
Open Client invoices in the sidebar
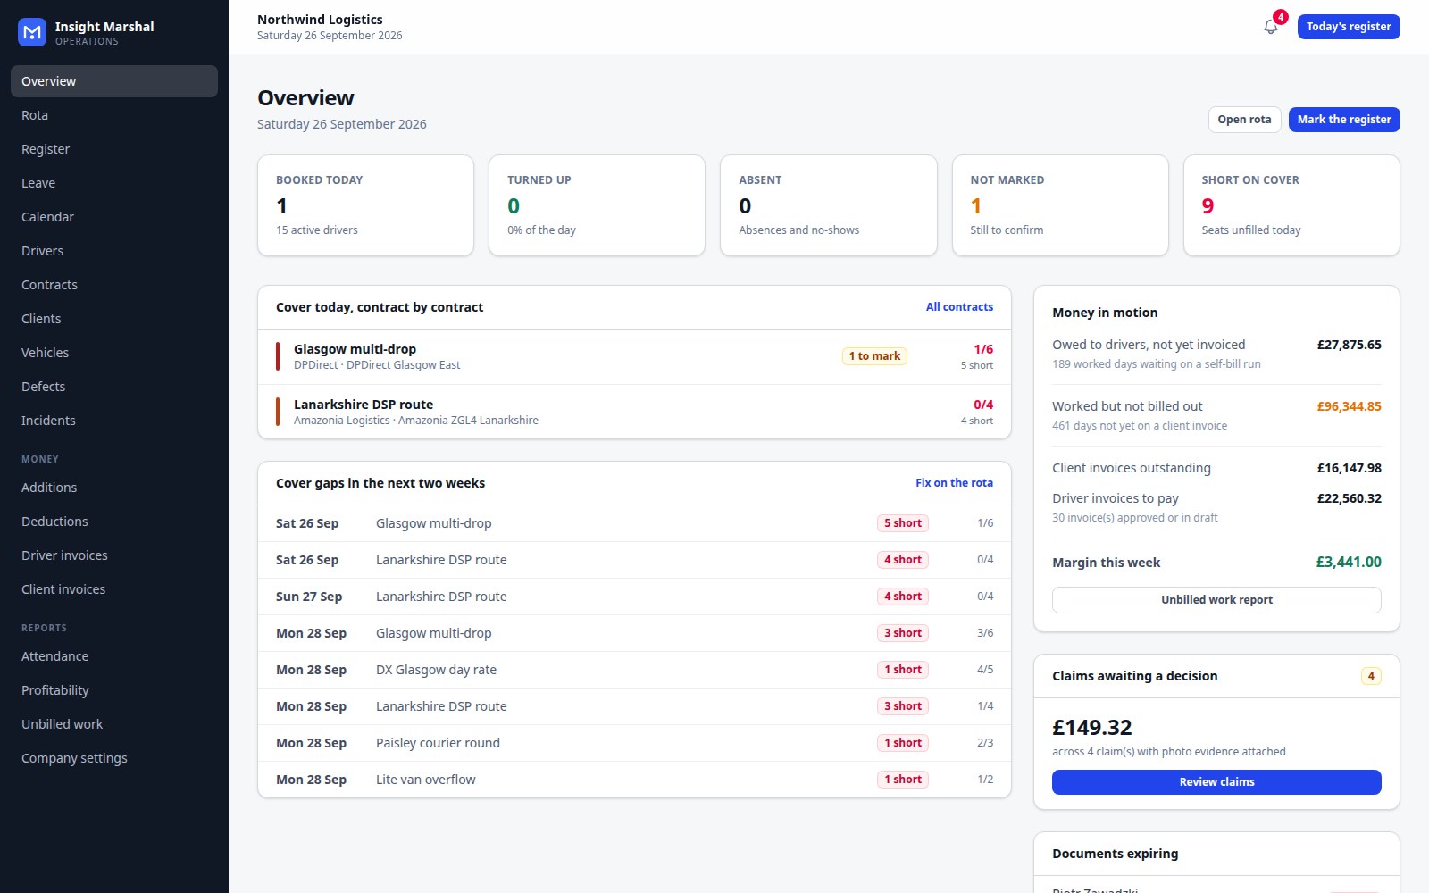(x=114, y=589)
